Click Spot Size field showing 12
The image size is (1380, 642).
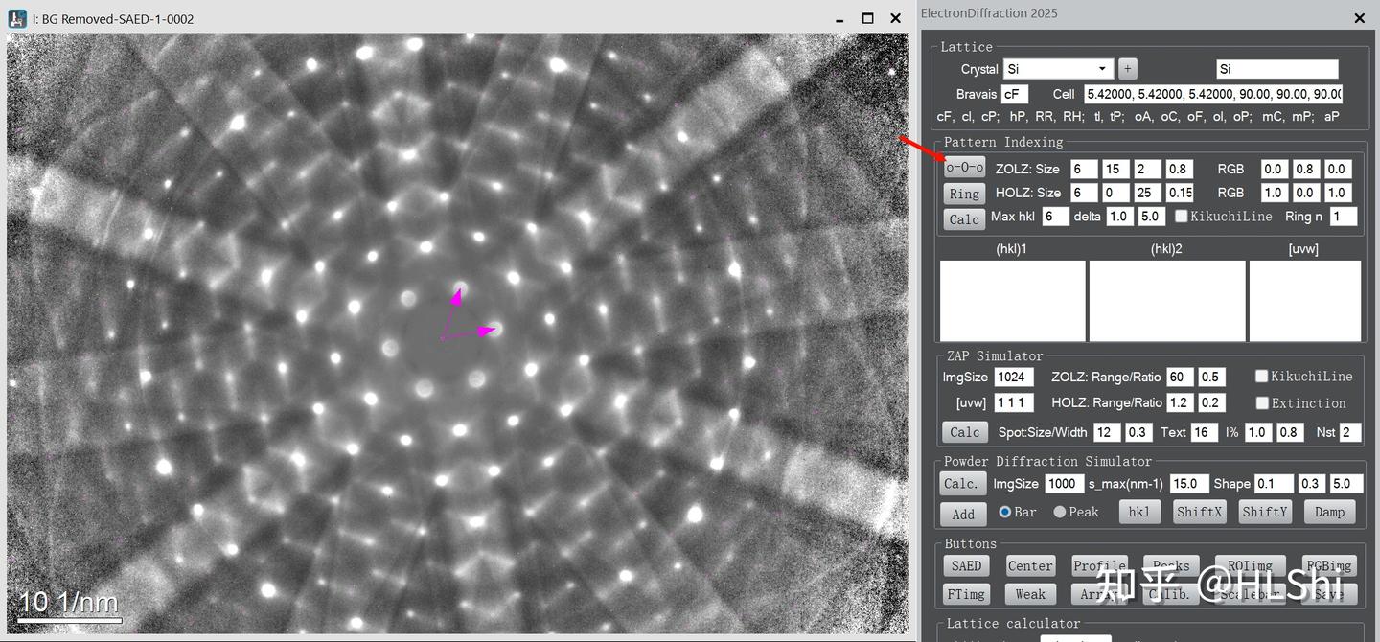tap(1107, 432)
